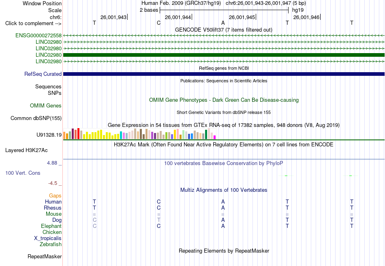Image resolution: width=385 pixels, height=266 pixels.
Task: Click the LINC02980 label beside the thick green exon
Action: click(x=49, y=55)
